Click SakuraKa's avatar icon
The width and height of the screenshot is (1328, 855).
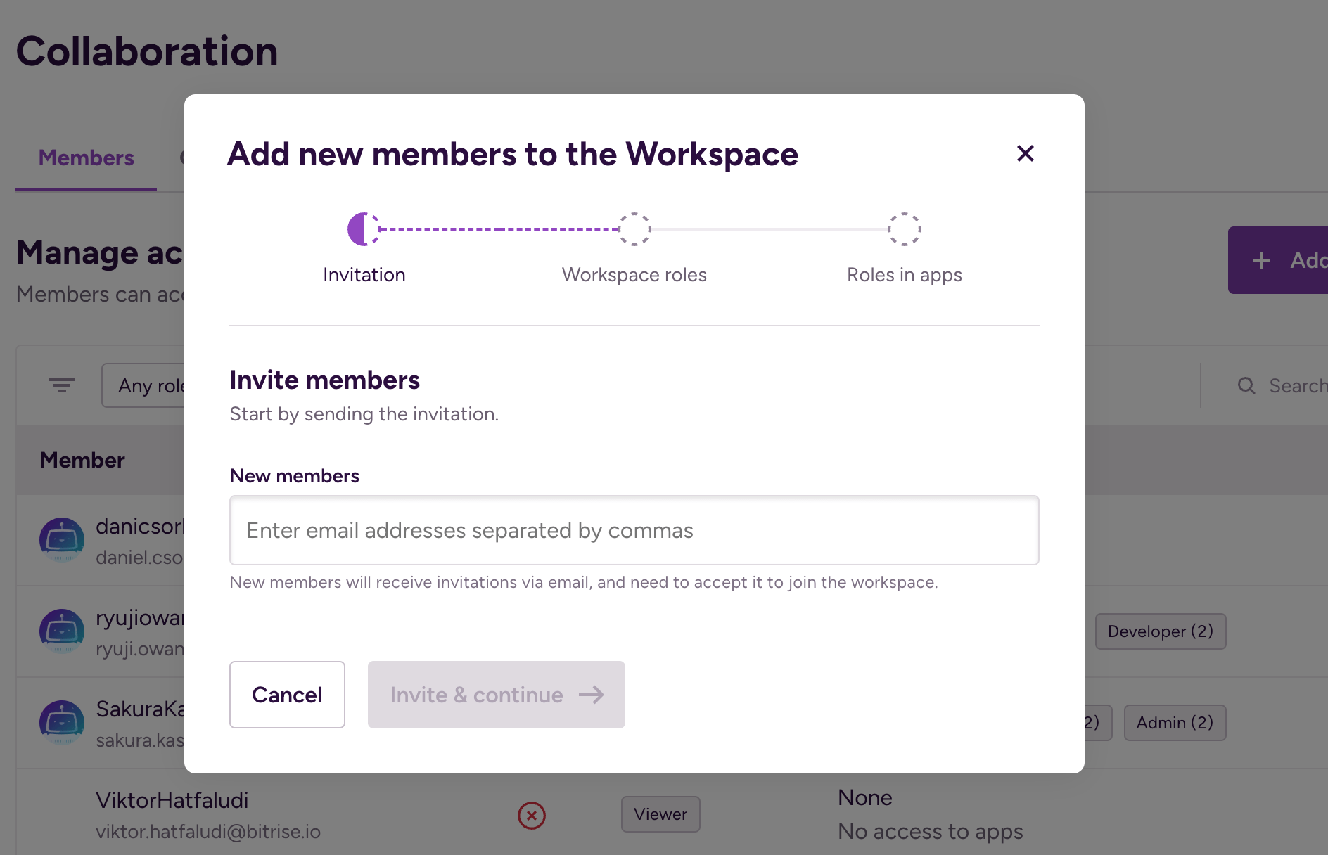(x=62, y=723)
